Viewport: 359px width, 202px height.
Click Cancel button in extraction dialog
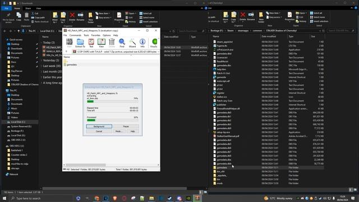pyautogui.click(x=99, y=131)
